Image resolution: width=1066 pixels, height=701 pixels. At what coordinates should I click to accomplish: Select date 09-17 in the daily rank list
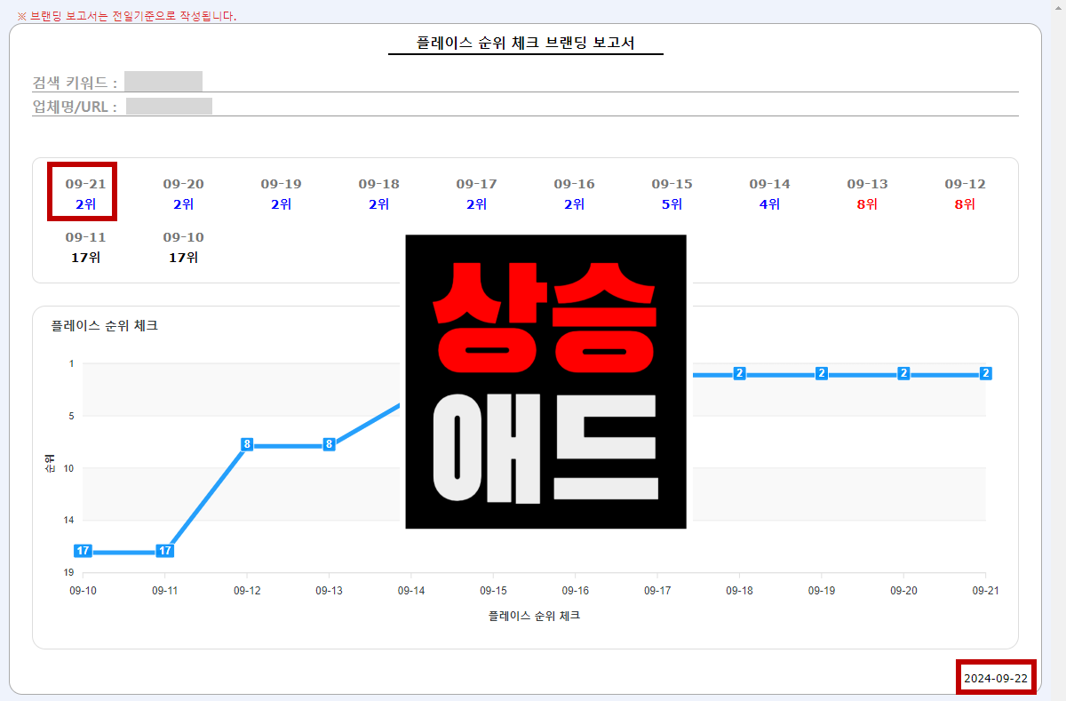point(477,184)
